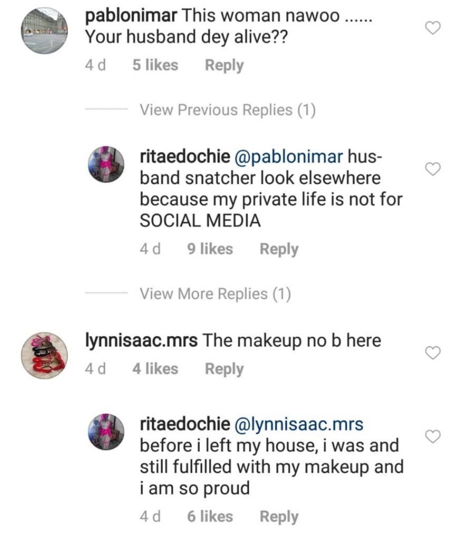View 9 likes on ritaedochie's reply

point(210,249)
